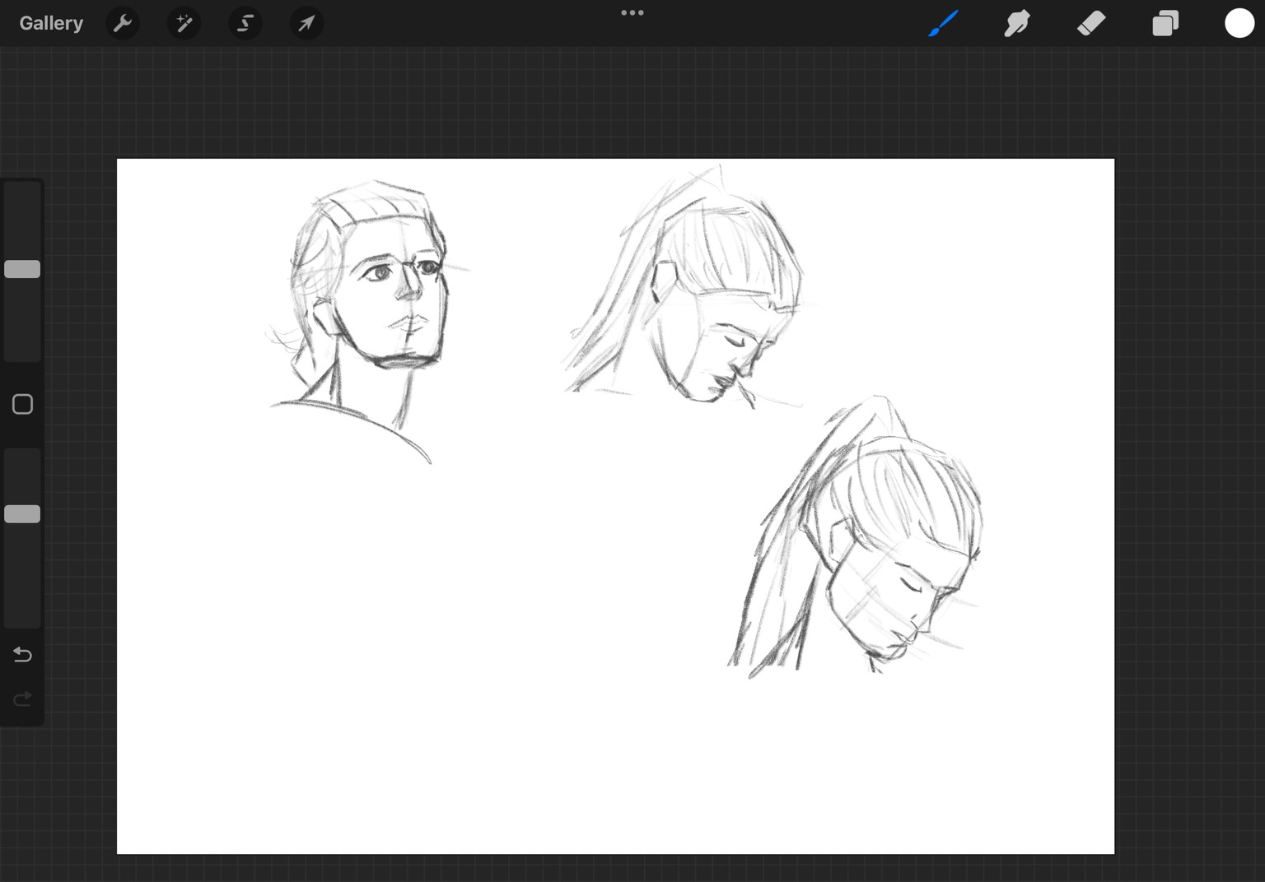Return to the Gallery

(51, 23)
